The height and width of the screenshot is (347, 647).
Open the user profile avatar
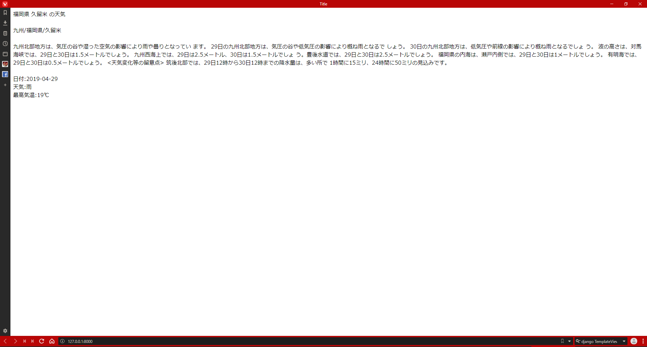[634, 341]
